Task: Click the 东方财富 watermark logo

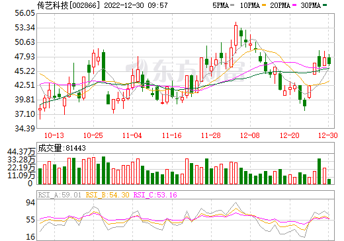Action: [186, 71]
